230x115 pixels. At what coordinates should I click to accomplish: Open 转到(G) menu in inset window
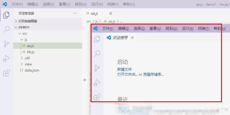171,29
